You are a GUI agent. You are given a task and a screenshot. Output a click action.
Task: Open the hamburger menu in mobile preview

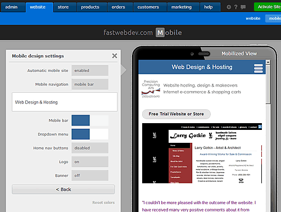(x=259, y=68)
